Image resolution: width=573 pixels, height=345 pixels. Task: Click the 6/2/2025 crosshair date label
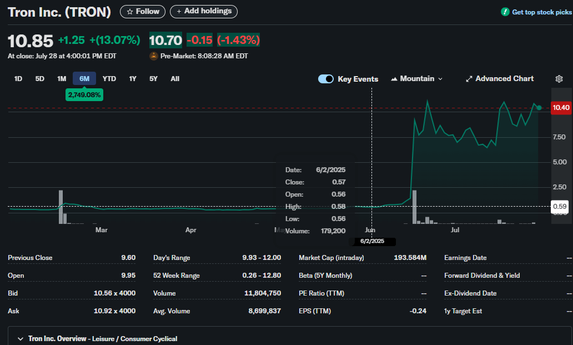pyautogui.click(x=372, y=241)
